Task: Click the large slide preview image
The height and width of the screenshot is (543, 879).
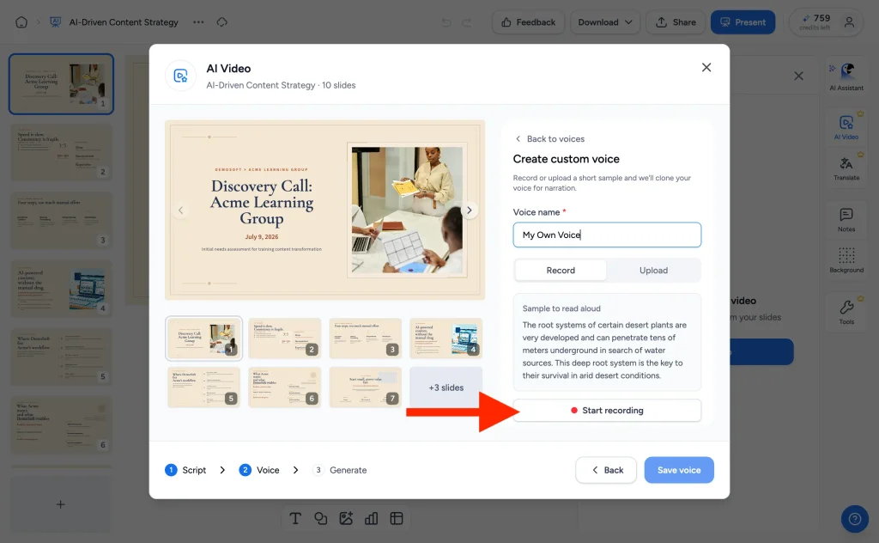Action: pos(325,210)
